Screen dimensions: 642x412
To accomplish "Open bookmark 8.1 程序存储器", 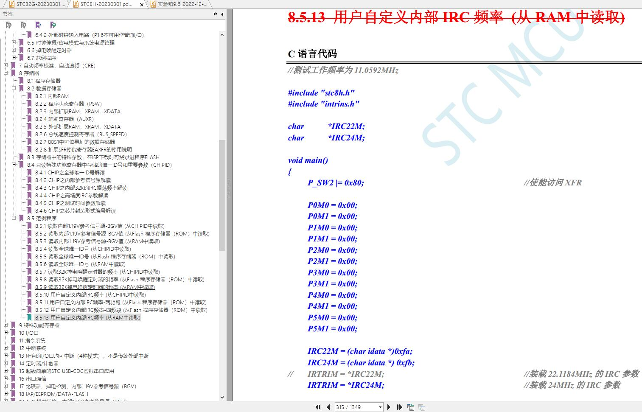I will 44,81.
